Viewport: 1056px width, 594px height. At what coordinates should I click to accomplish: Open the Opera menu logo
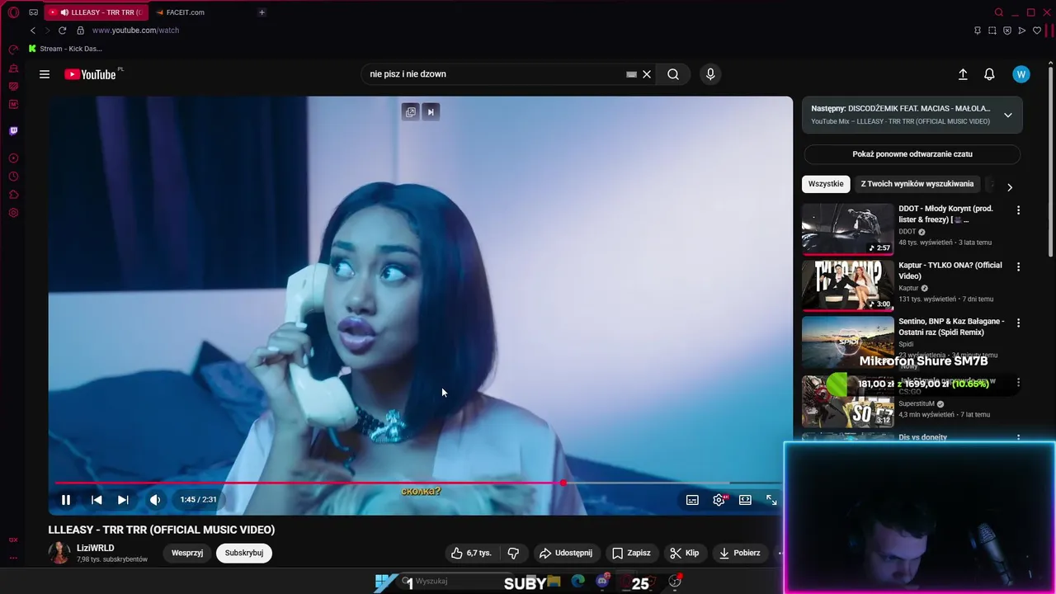pos(13,12)
